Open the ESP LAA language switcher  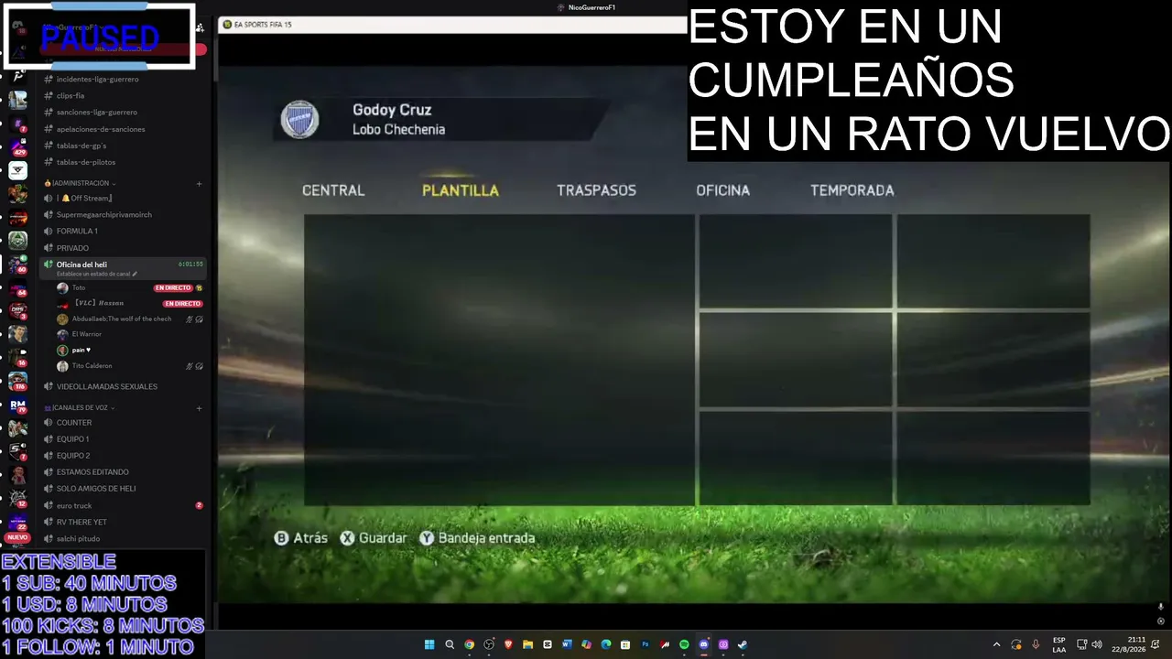(x=1058, y=644)
